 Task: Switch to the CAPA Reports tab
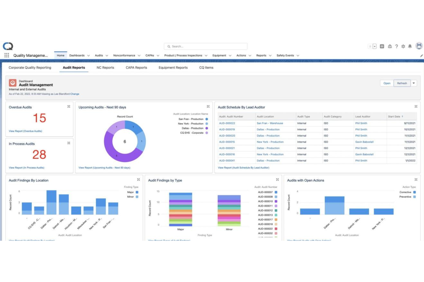pos(136,67)
